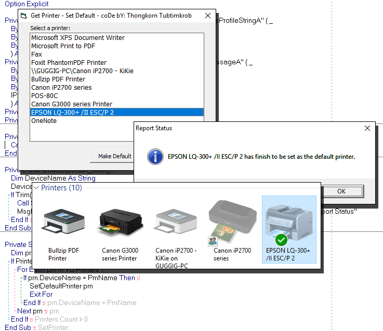Click the End Sub SetPrinter line
This screenshot has height=331, width=383.
[x=36, y=327]
